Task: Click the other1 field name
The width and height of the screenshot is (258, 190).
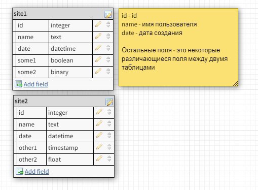Action: [x=28, y=148]
